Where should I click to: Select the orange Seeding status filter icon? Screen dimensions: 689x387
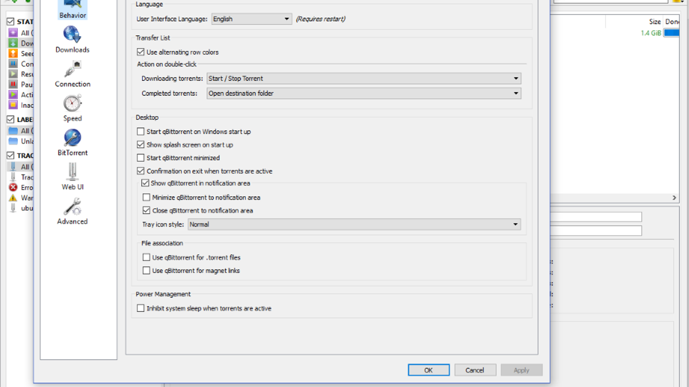[x=13, y=53]
